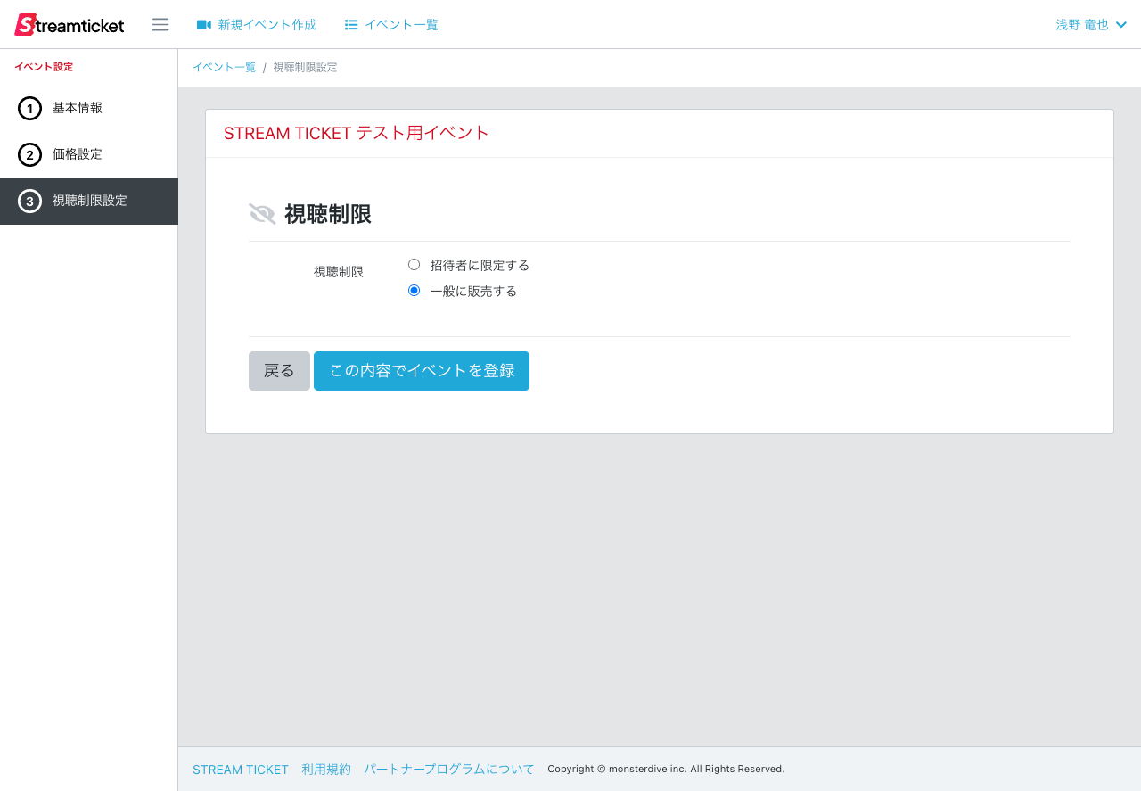
Task: Click the step 1 circle icon
Action: pyautogui.click(x=29, y=109)
